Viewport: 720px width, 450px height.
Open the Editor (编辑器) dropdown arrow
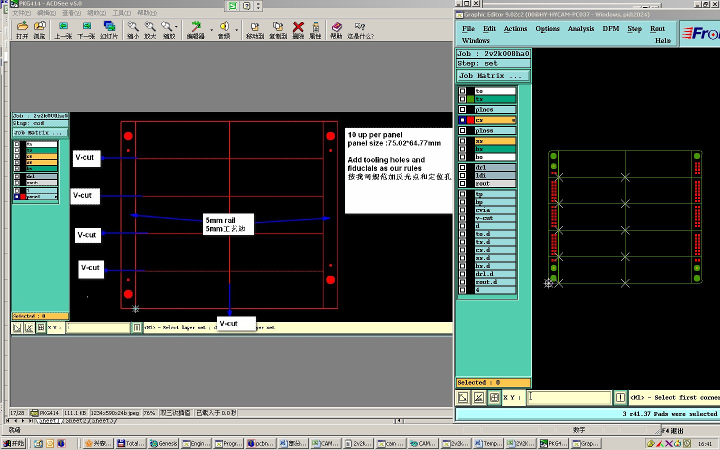point(211,30)
